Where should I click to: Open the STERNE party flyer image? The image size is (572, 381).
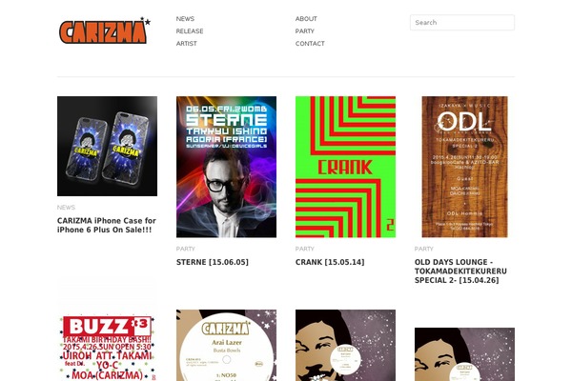coord(226,167)
